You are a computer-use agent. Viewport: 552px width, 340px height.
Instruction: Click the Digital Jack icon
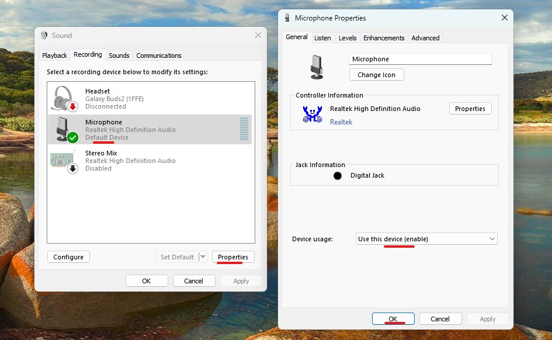(x=337, y=175)
